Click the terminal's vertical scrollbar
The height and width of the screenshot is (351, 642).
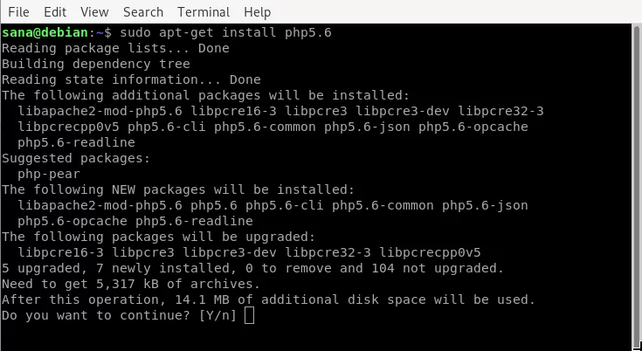click(x=637, y=184)
